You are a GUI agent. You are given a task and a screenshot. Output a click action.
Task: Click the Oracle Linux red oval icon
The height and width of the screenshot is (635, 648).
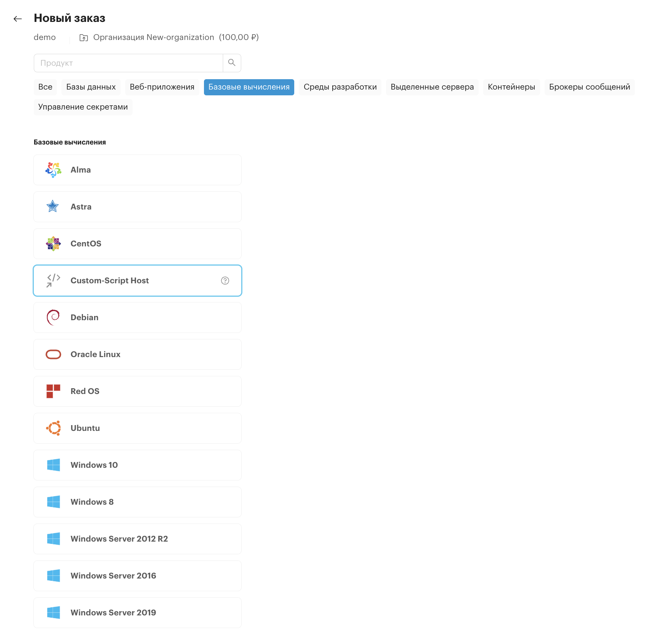53,354
